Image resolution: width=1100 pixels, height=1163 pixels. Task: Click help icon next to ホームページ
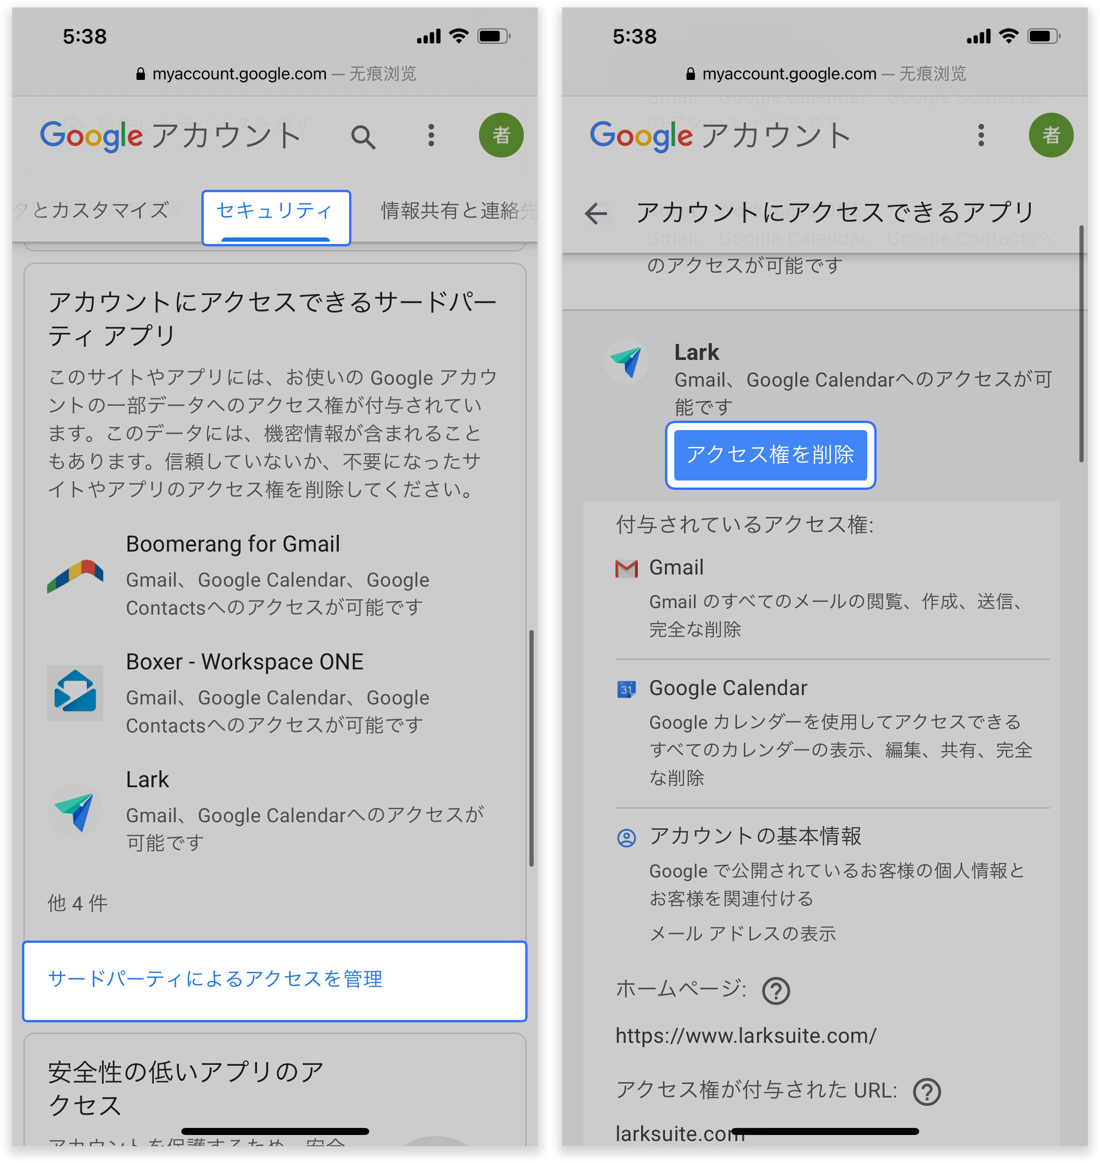[x=775, y=991]
